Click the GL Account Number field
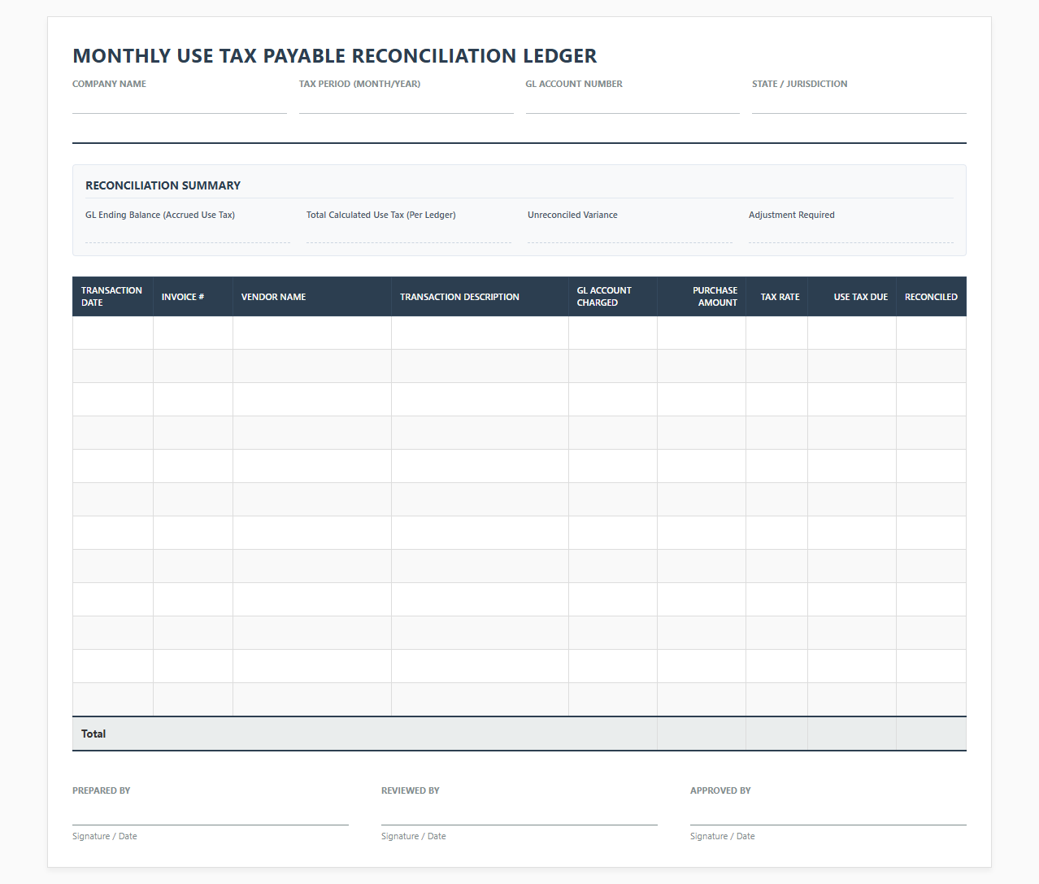1039x884 pixels. click(x=633, y=103)
